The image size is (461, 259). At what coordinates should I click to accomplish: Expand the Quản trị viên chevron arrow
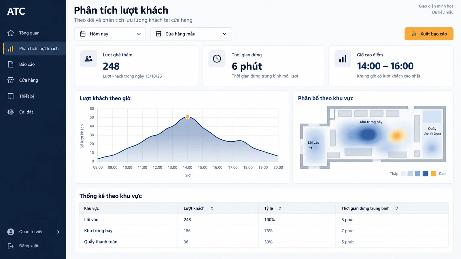[x=58, y=232]
